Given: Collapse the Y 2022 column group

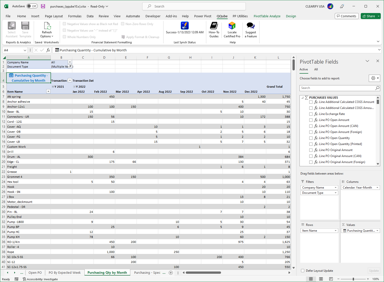Looking at the screenshot, I should (74, 86).
